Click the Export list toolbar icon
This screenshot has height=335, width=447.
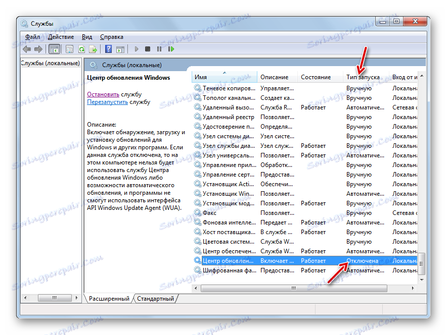coord(93,49)
